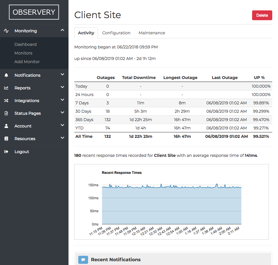Click the Today row label

(x=81, y=86)
